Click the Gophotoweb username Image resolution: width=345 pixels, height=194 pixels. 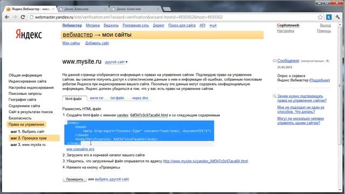[288, 25]
